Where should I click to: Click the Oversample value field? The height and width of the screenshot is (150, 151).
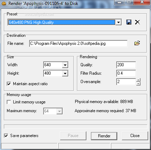coord(126,82)
